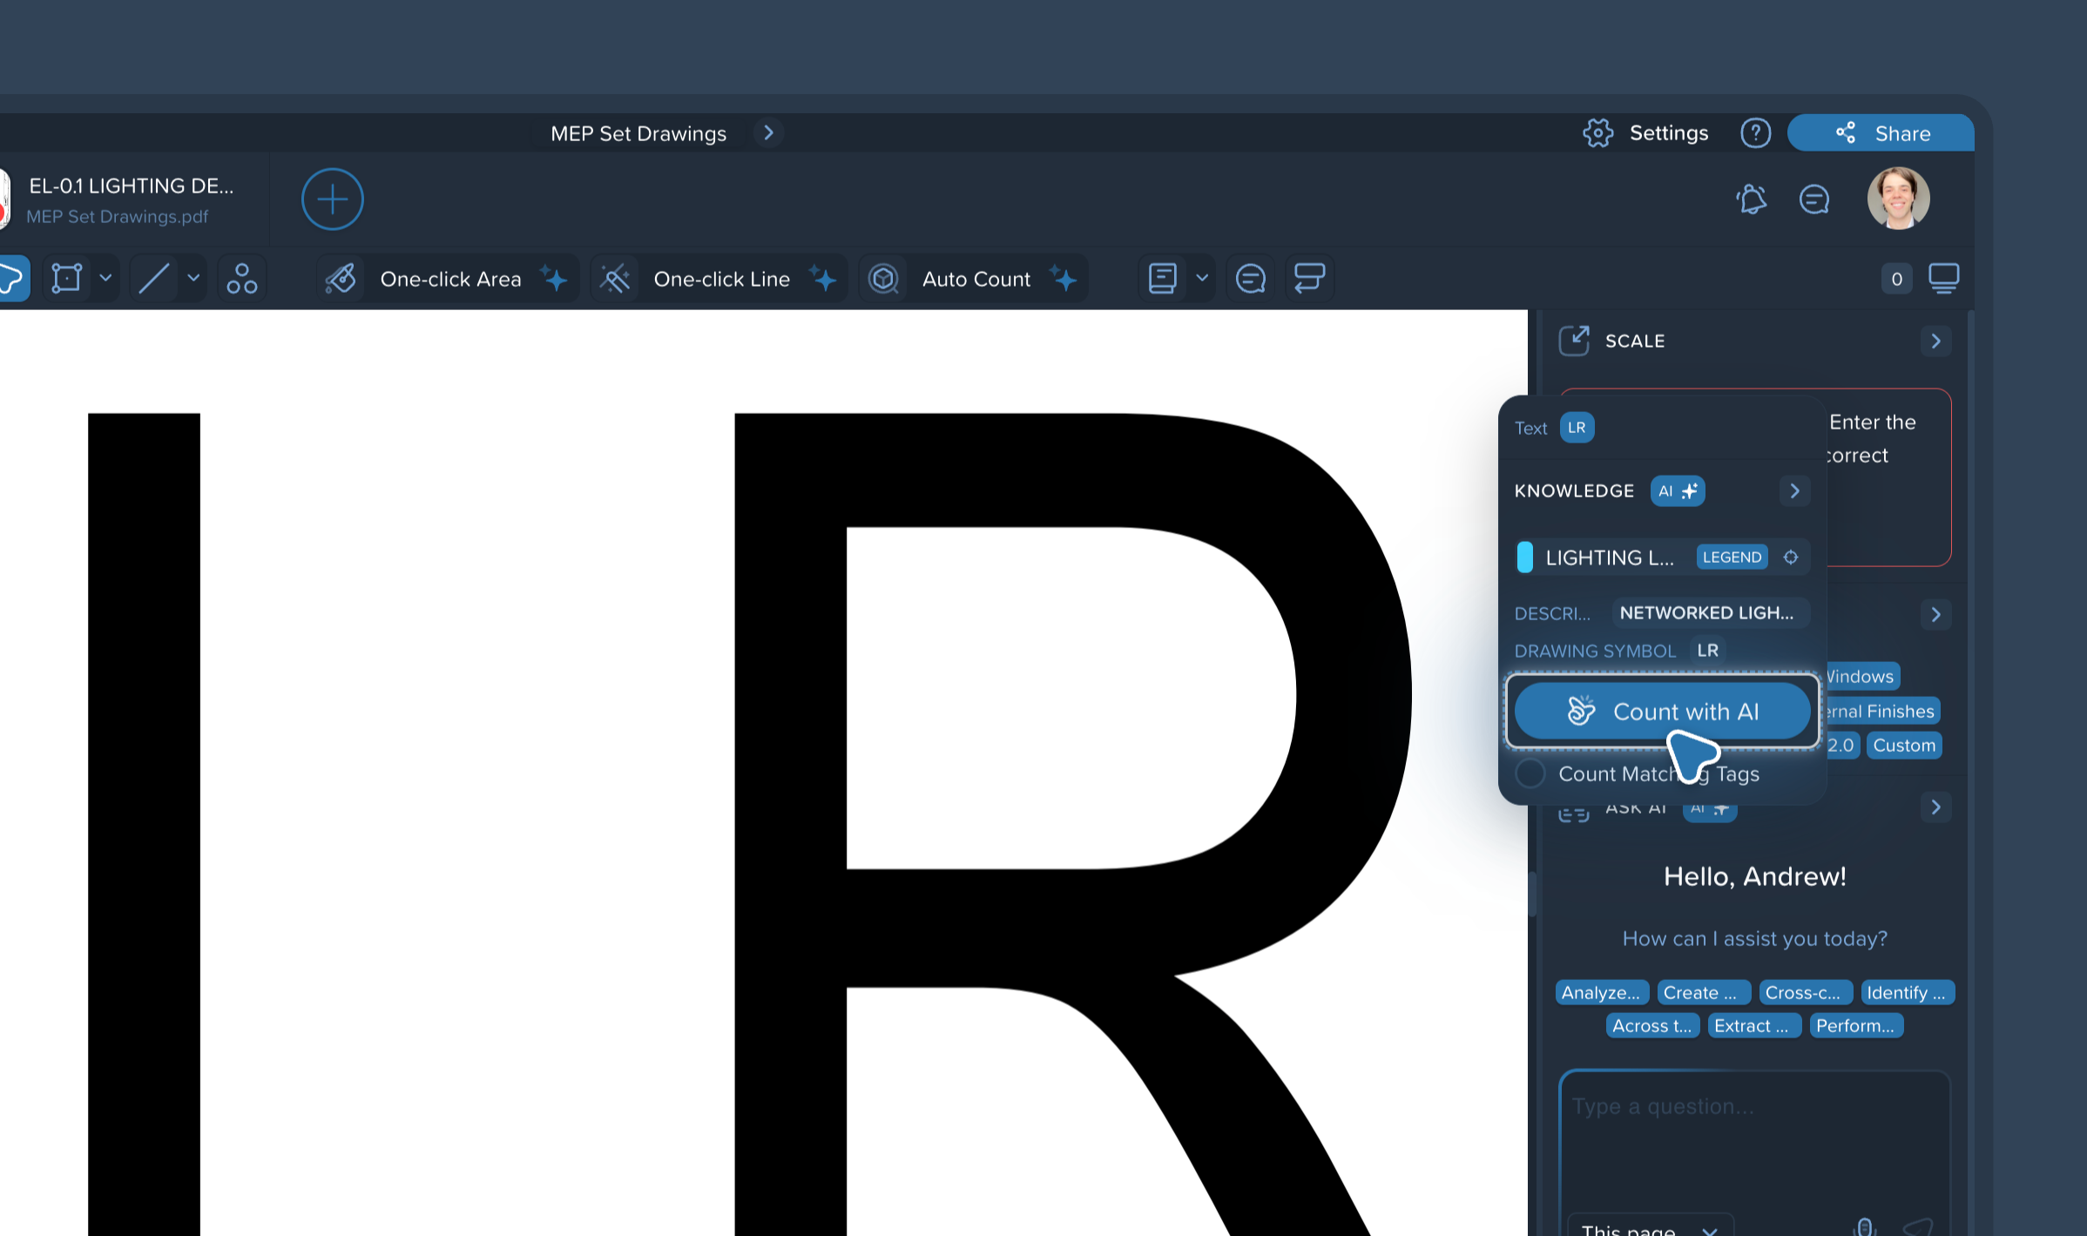
Task: Click the cyan LIGHTING legend color swatch
Action: (1524, 557)
